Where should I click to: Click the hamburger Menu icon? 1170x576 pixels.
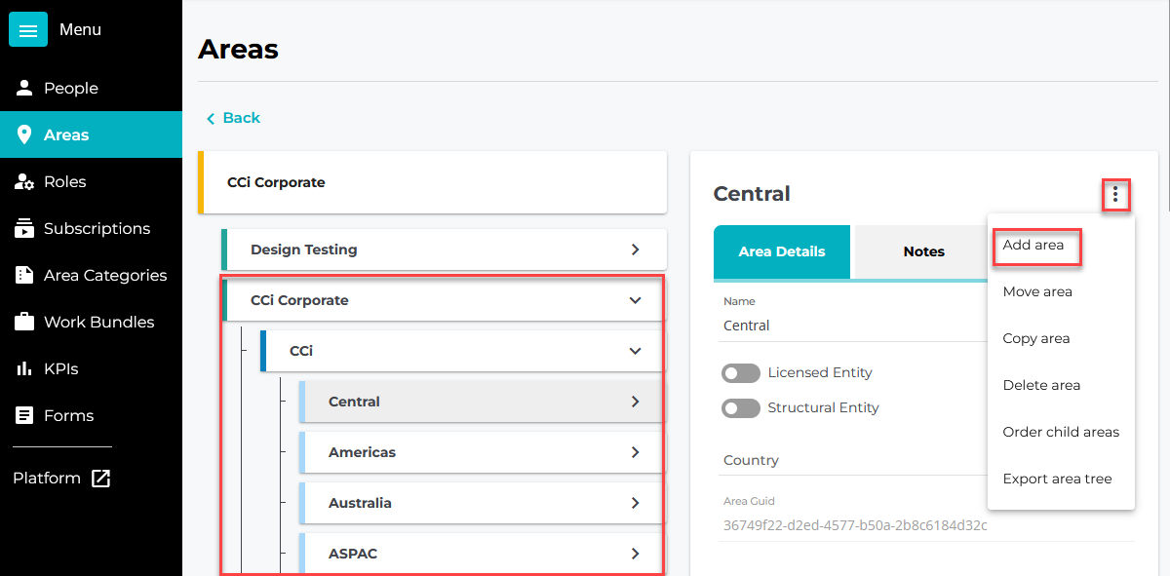(28, 30)
